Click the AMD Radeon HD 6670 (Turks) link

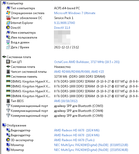(74, 140)
